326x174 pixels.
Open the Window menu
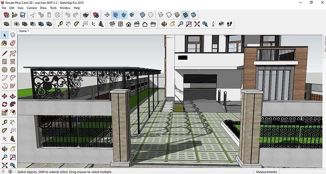[65, 8]
